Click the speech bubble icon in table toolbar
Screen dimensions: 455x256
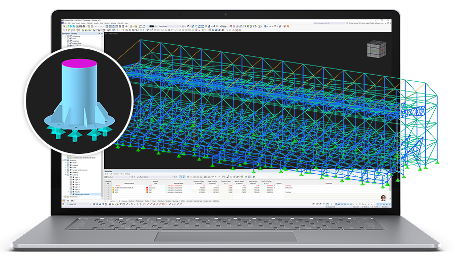pyautogui.click(x=253, y=177)
